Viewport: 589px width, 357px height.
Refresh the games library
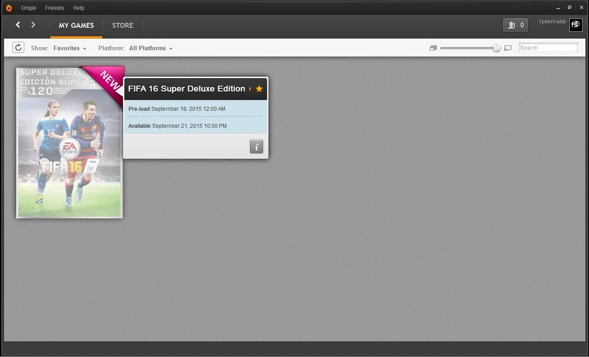18,47
